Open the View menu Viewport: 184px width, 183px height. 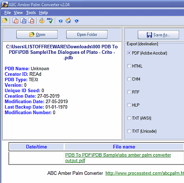pyautogui.click(x=18, y=13)
